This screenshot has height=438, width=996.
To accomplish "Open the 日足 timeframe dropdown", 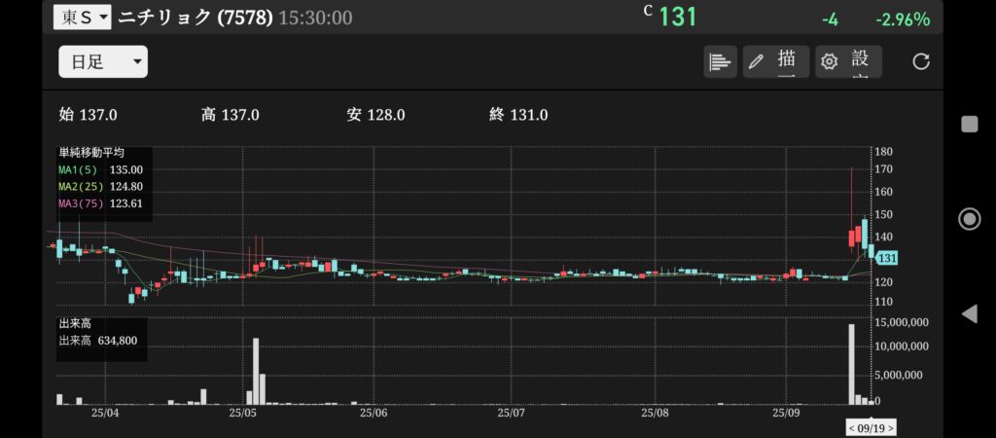I will [x=103, y=62].
